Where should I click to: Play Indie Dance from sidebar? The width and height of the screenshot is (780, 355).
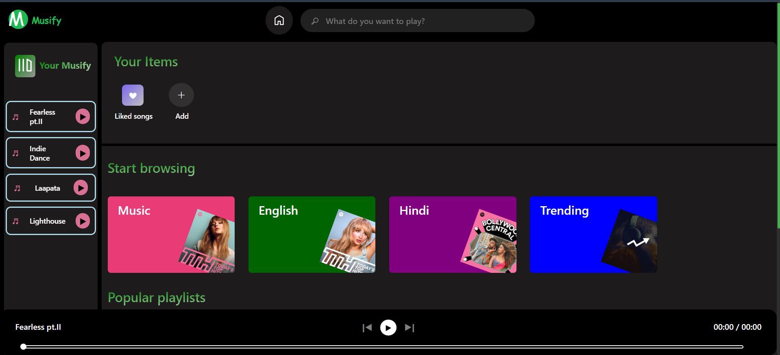pos(83,153)
